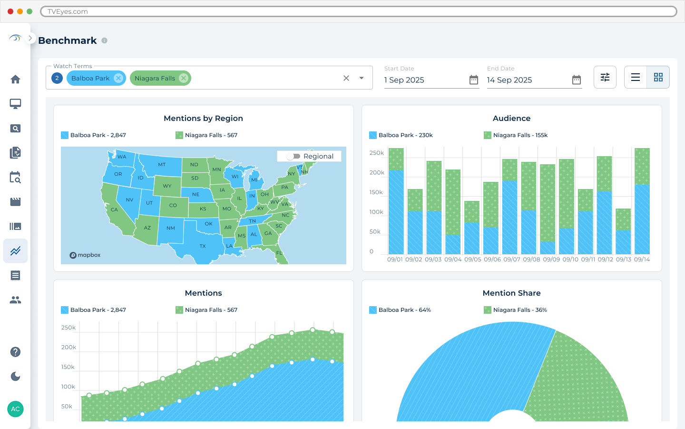Image resolution: width=685 pixels, height=429 pixels.
Task: Remove the Balboa Park watch term
Action: 118,78
